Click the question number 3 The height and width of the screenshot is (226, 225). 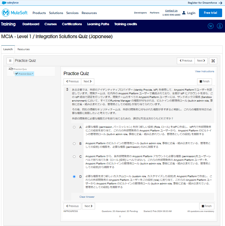tap(67, 90)
